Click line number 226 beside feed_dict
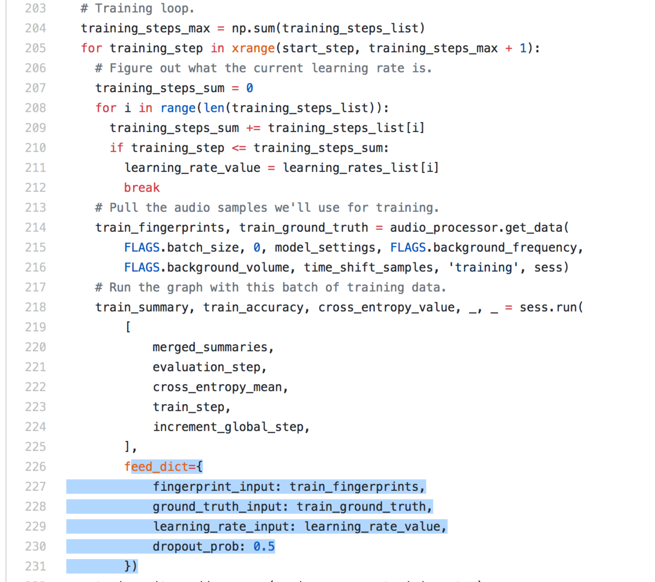 coord(35,466)
